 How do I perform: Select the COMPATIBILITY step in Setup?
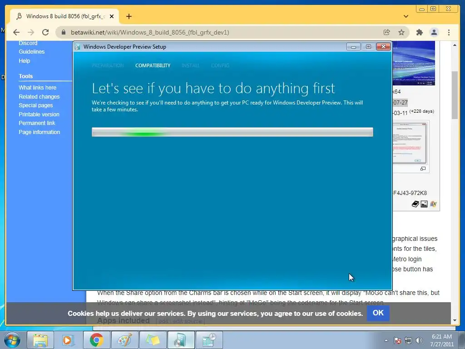point(153,65)
